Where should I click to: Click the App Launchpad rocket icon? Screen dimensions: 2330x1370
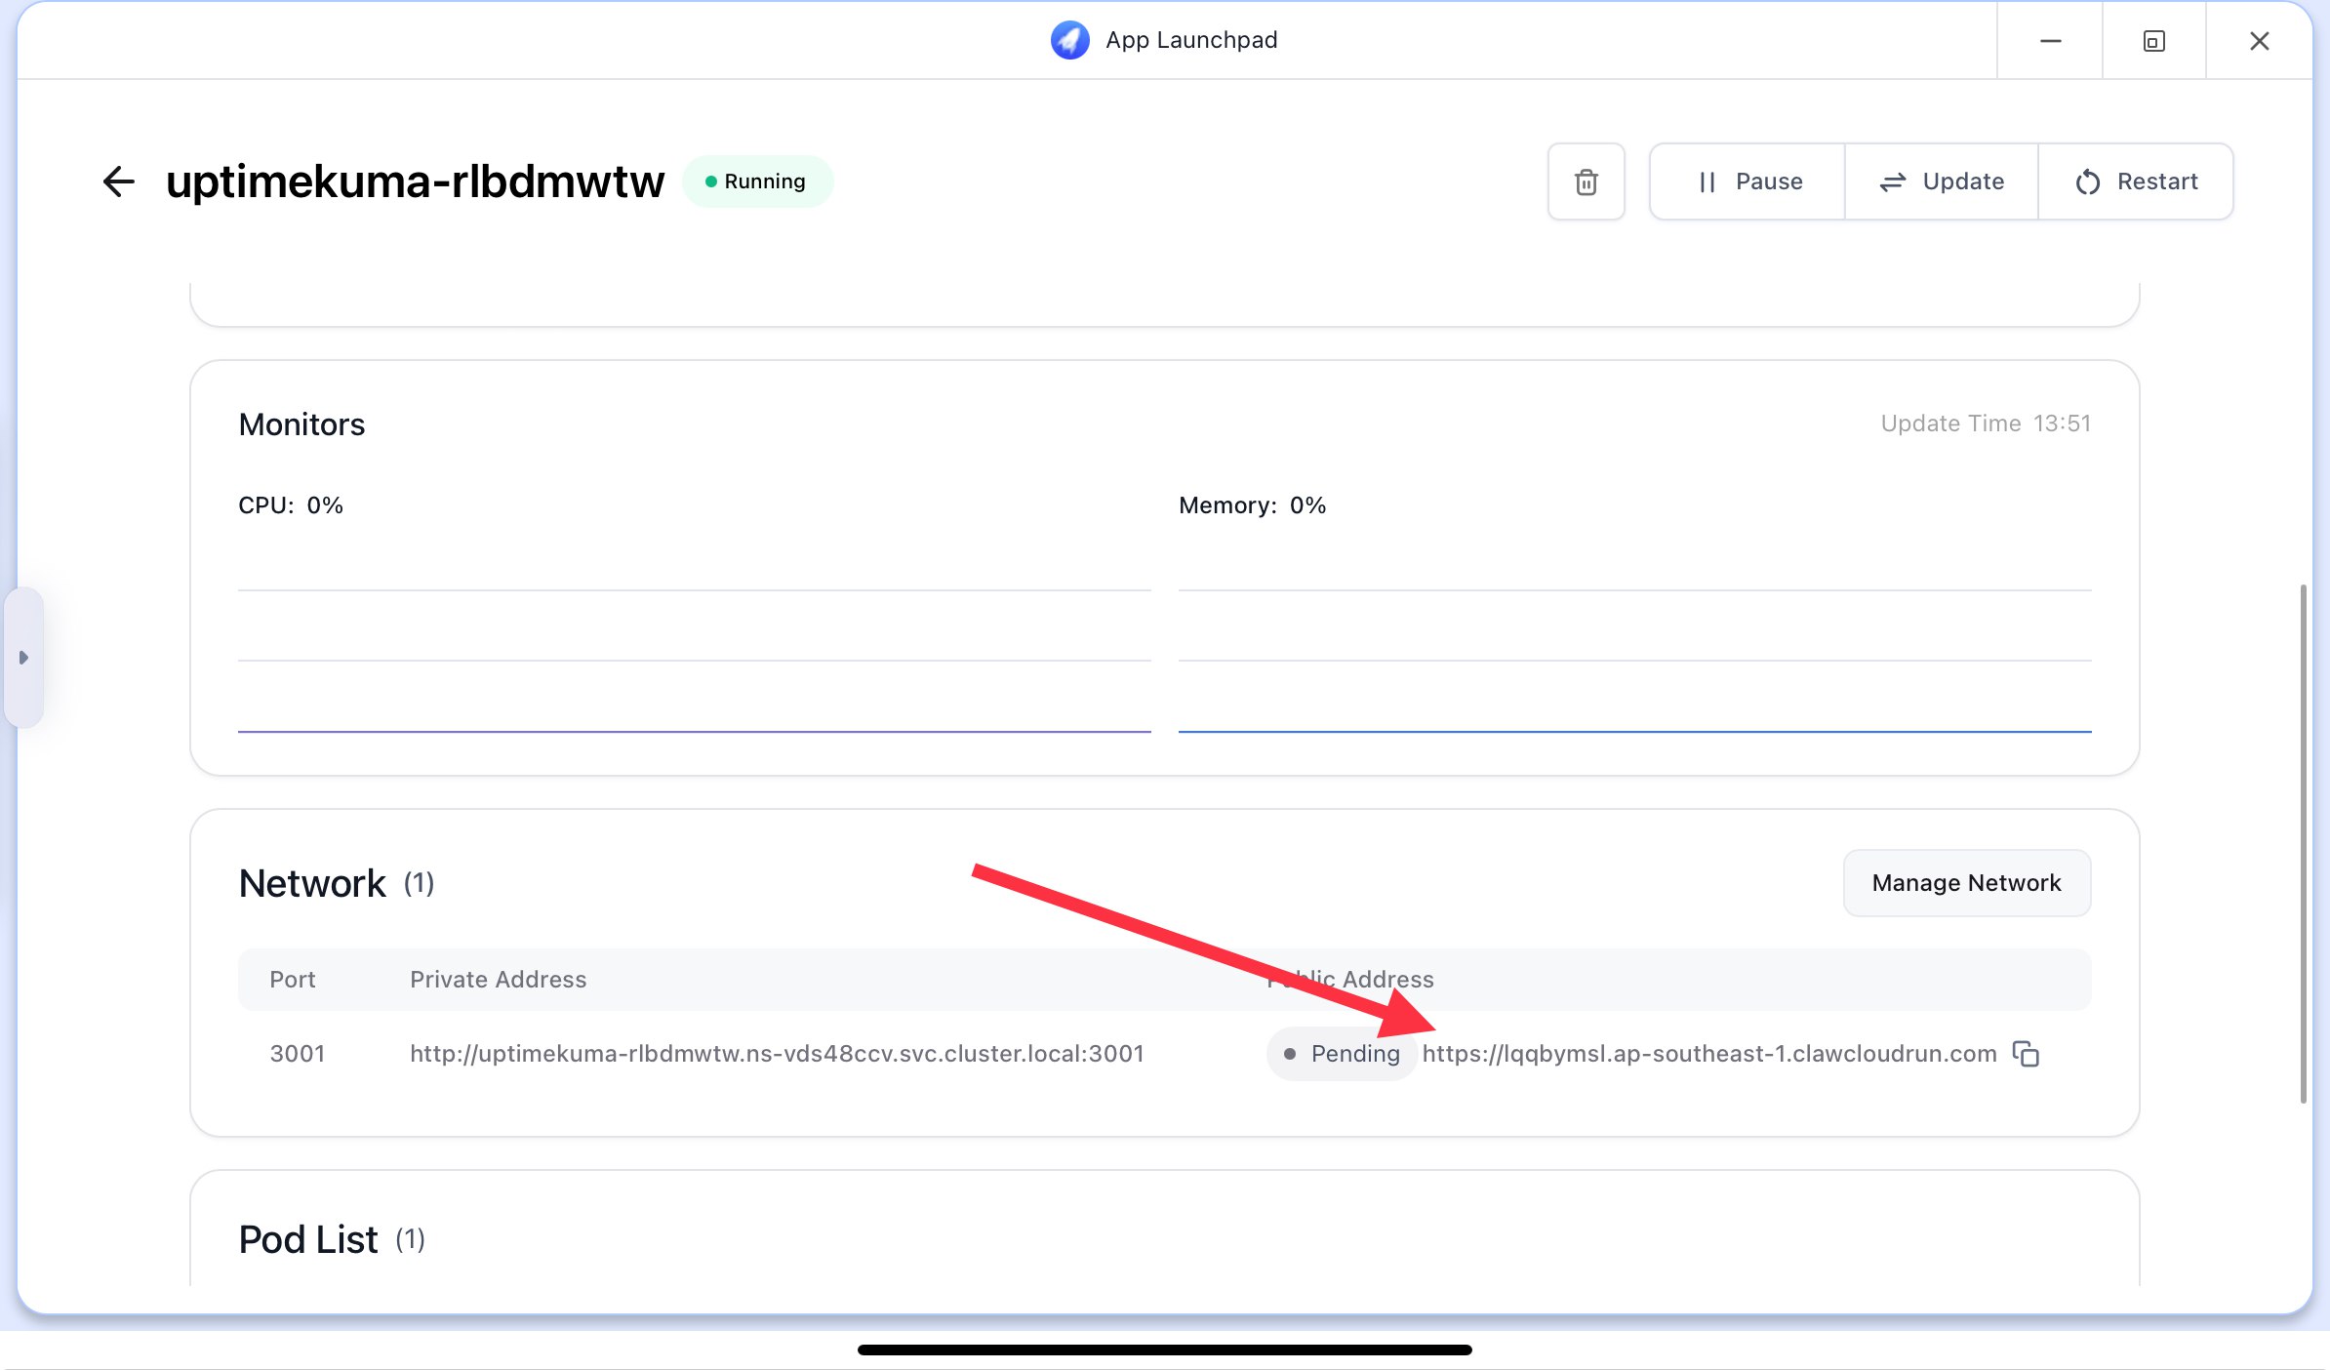(1069, 40)
